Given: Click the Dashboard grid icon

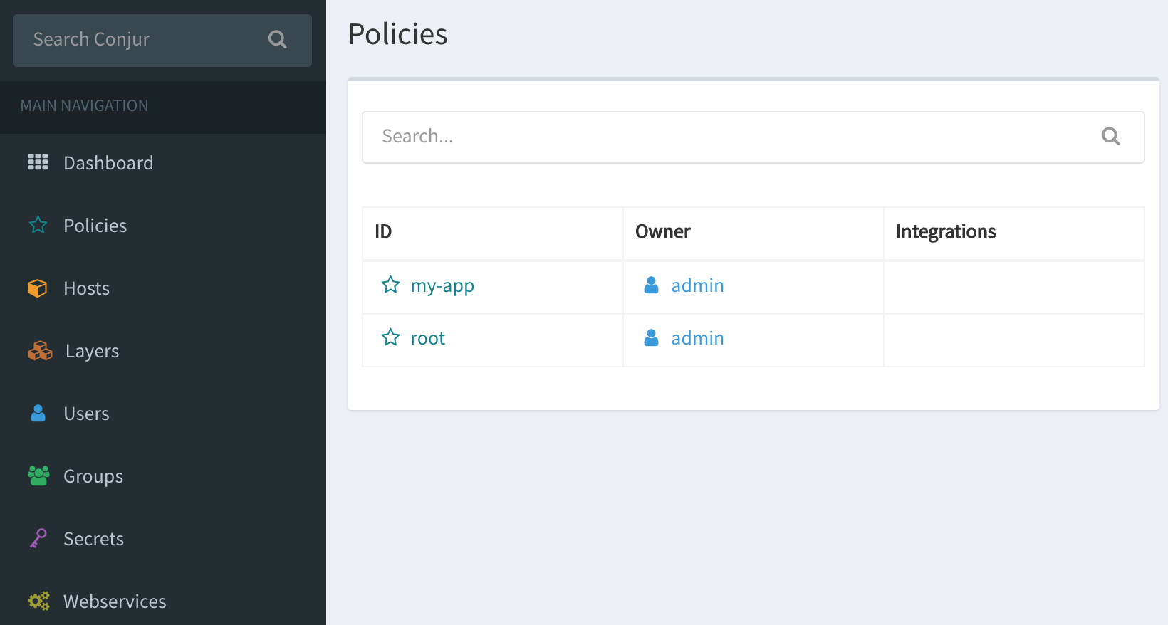Looking at the screenshot, I should click(x=38, y=162).
